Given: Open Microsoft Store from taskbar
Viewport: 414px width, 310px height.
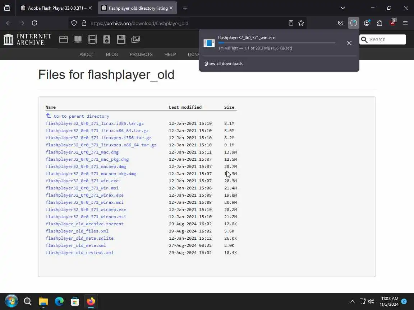Looking at the screenshot, I should (x=75, y=301).
